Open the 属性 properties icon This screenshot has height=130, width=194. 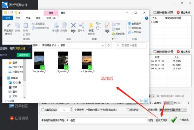(x=107, y=26)
